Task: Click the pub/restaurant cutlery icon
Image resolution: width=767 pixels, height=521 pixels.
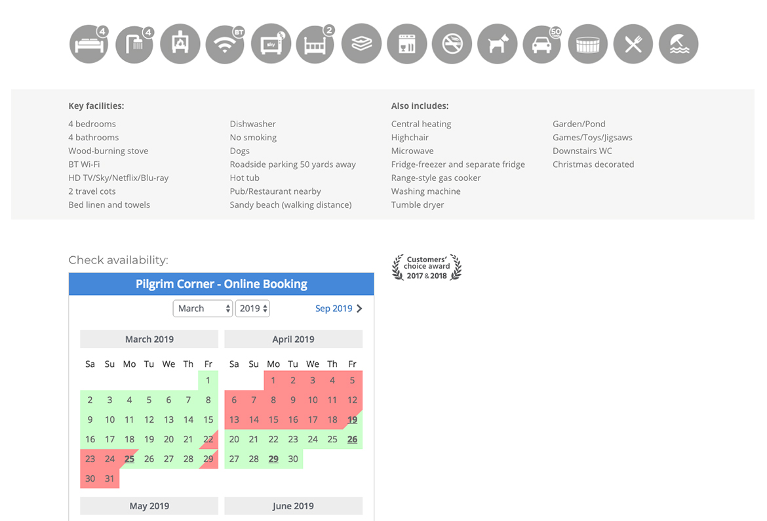Action: point(633,45)
